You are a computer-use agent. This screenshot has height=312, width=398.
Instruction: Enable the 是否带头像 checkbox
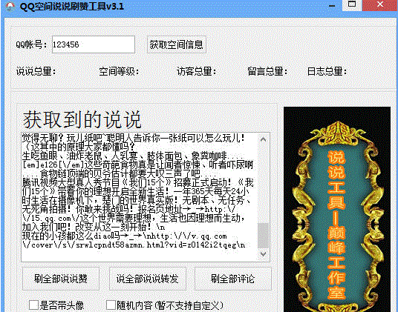(33, 305)
